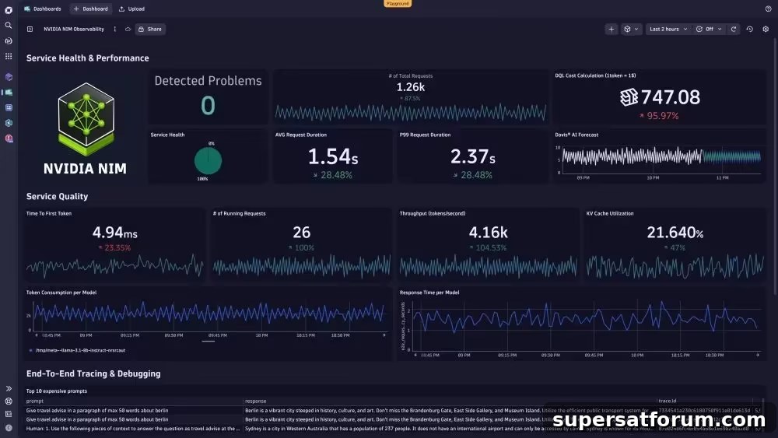The image size is (778, 438).
Task: Check the cloud sync status icon
Action: (128, 30)
